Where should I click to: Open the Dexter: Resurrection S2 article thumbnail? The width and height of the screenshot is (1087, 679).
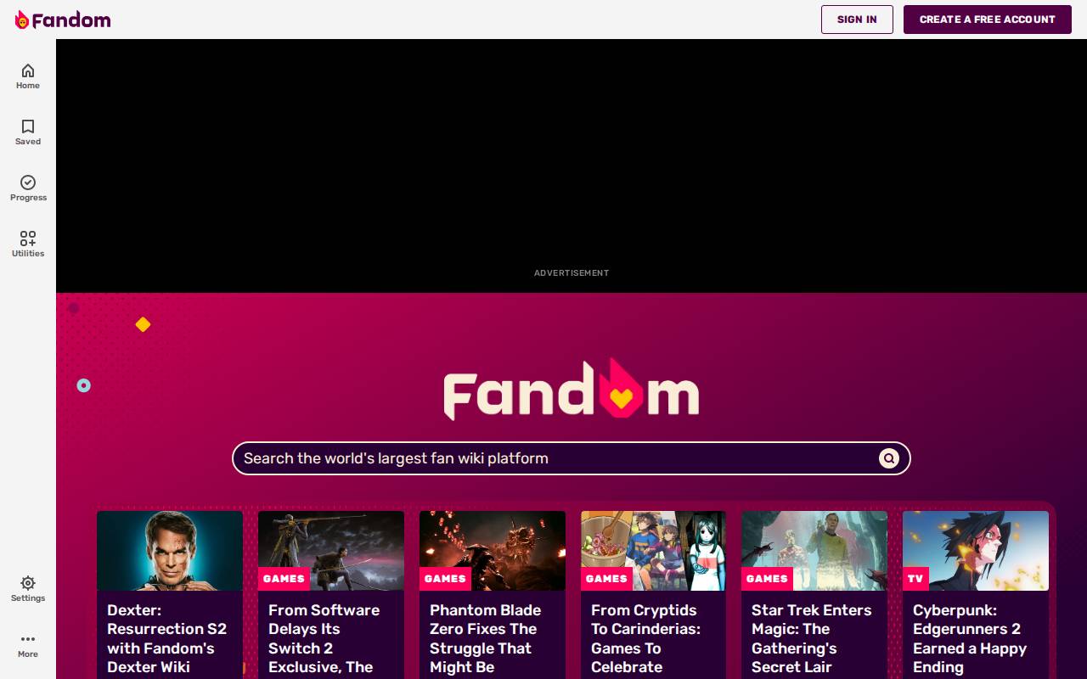170,551
